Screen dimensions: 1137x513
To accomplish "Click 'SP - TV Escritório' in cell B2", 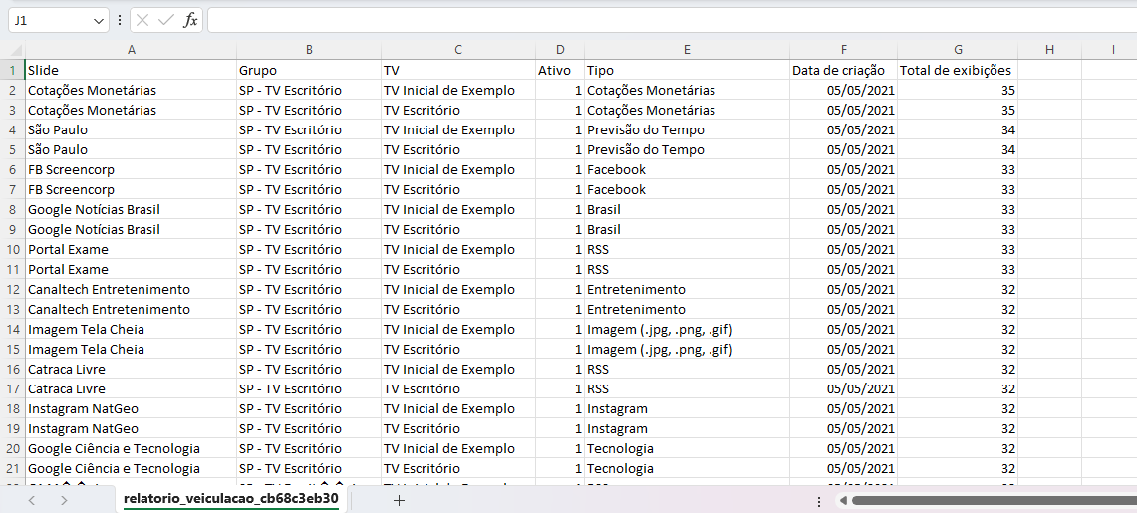I will coord(290,91).
